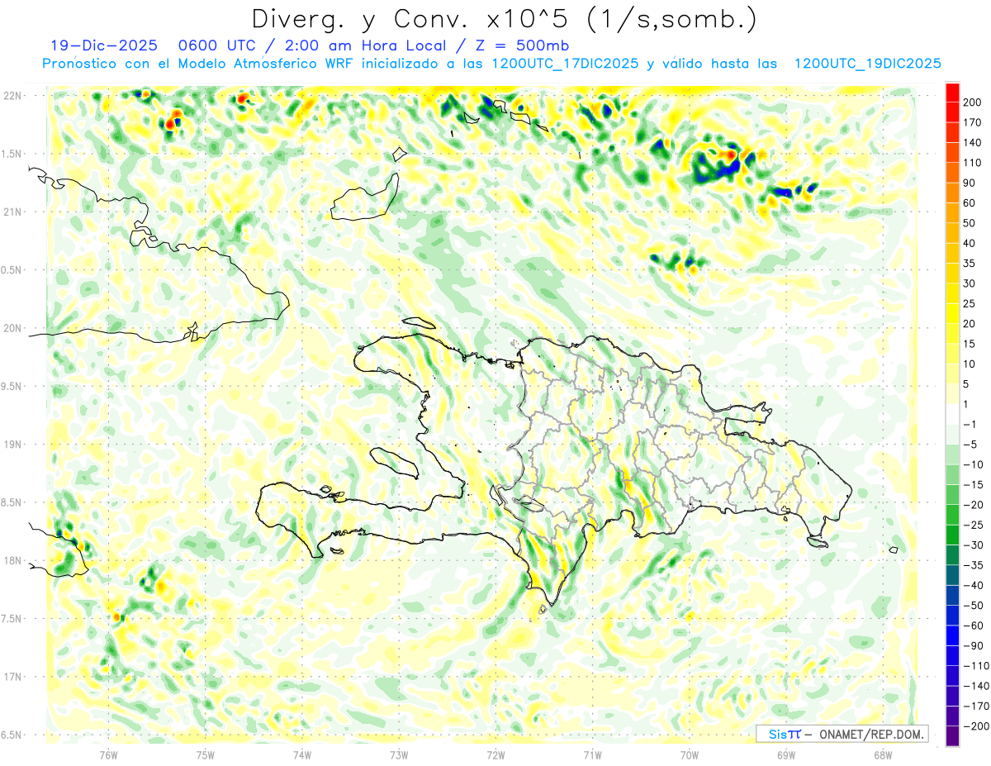Click the '20N' latitude label
The image size is (991, 766).
[12, 328]
